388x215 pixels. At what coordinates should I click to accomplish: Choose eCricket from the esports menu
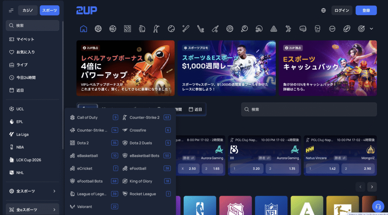click(94, 168)
